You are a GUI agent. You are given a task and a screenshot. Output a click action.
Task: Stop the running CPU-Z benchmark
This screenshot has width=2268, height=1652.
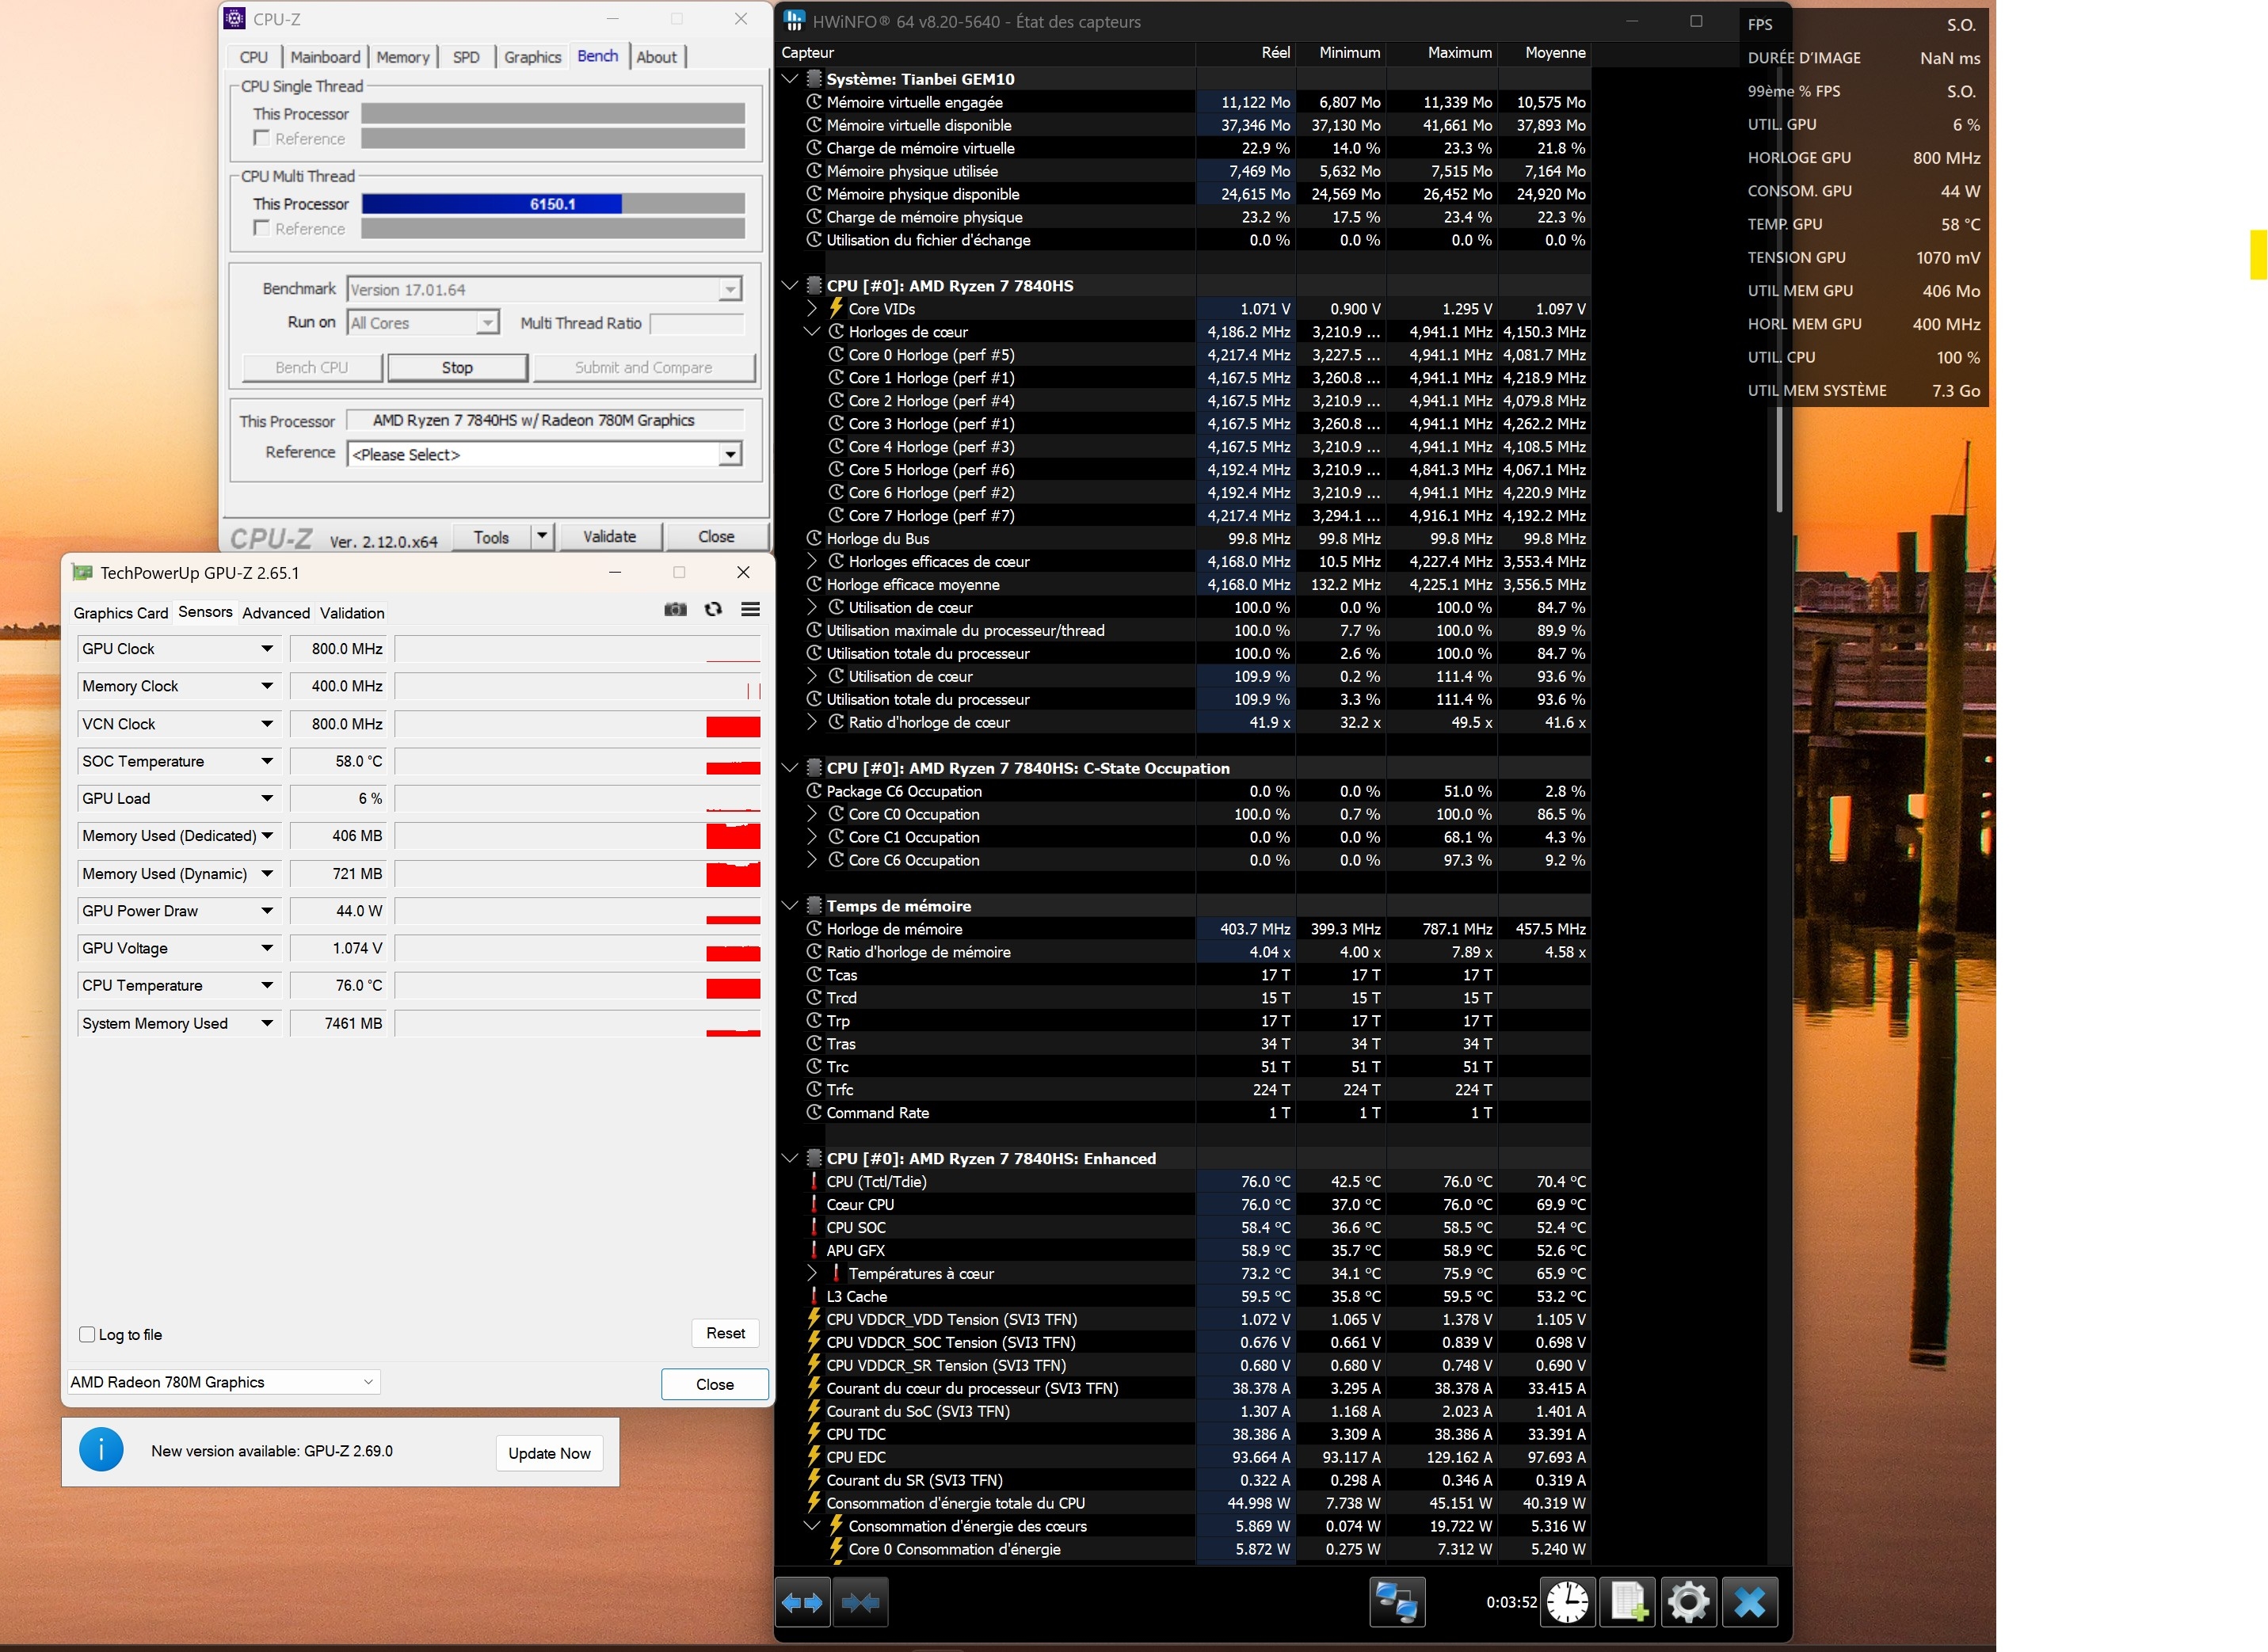click(457, 368)
